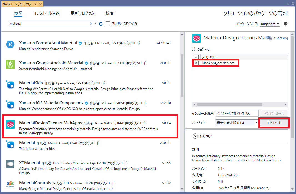Open the search history dropdown arrow

click(x=95, y=24)
